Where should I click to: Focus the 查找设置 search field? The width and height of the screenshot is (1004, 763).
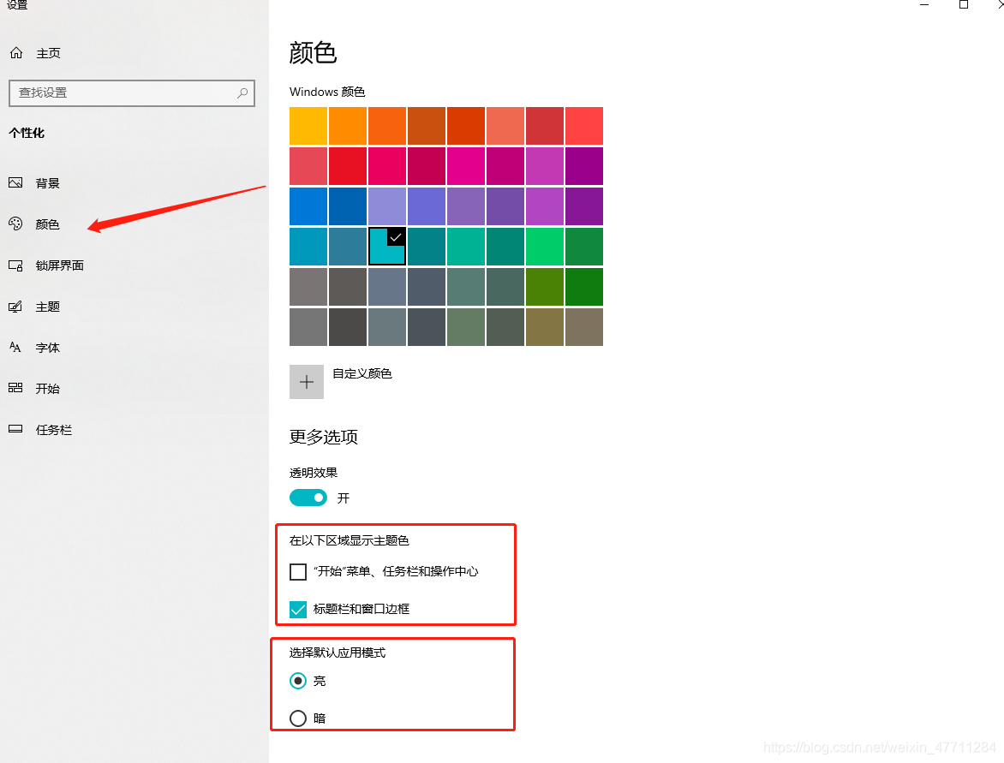pyautogui.click(x=132, y=92)
